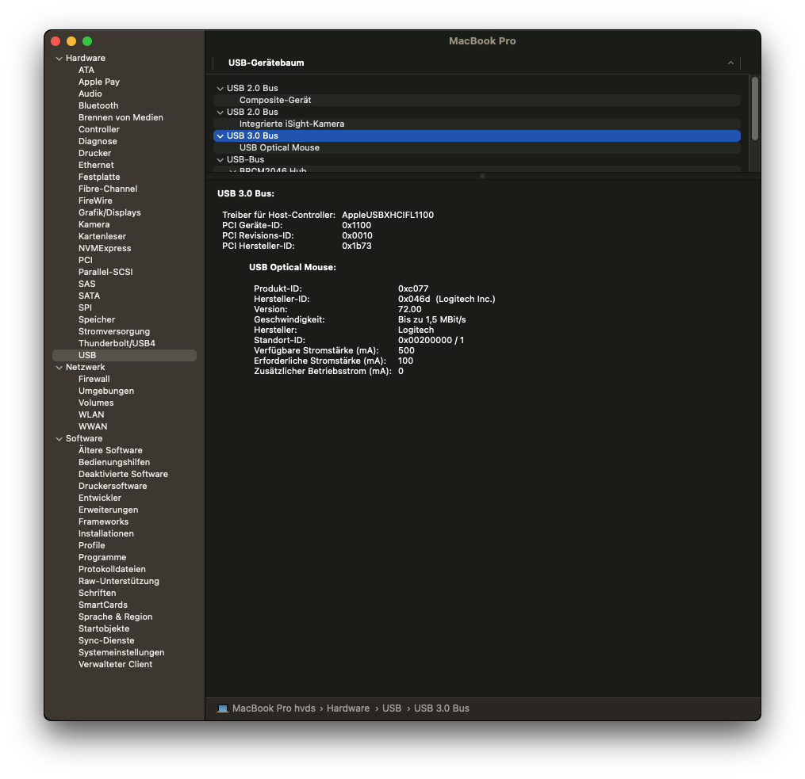Open the Bluetooth entry

click(98, 105)
